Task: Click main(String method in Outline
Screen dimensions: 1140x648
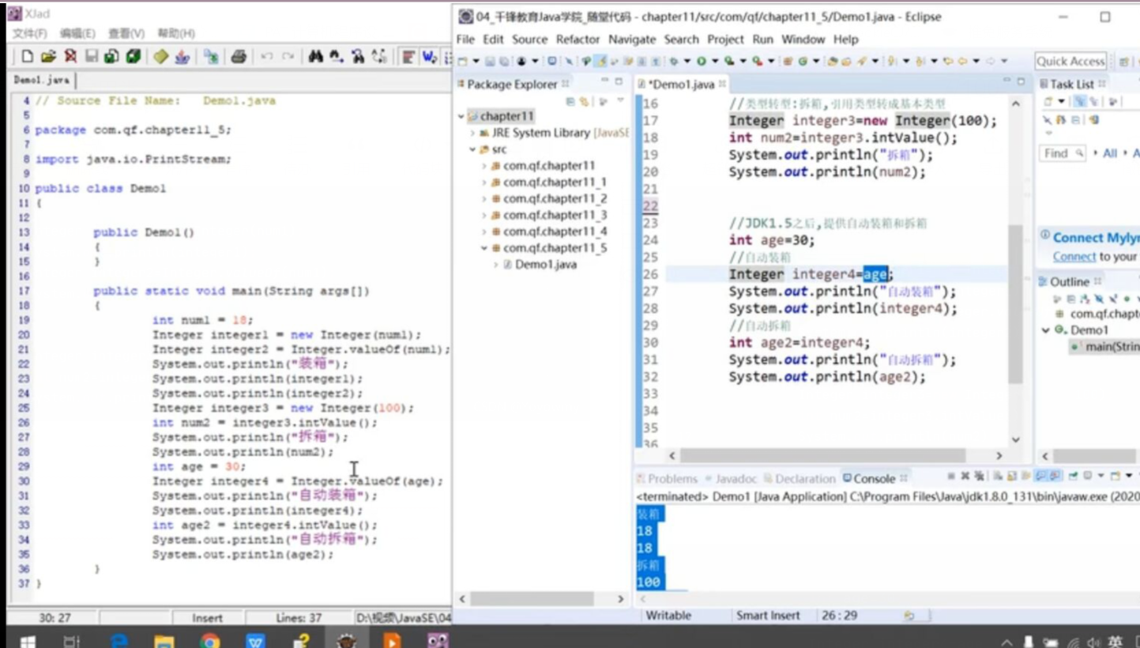Action: [x=1112, y=346]
